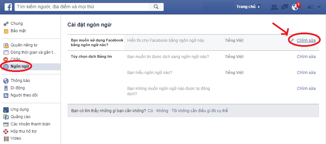The height and width of the screenshot is (144, 326).
Task: Click text Bạn hiểu ngôn ngữ nào?
Action: (150, 73)
